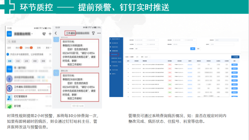This screenshot has width=249, height=140.
Task: Open the organization avatar in DingTalk header
Action: [9, 34]
